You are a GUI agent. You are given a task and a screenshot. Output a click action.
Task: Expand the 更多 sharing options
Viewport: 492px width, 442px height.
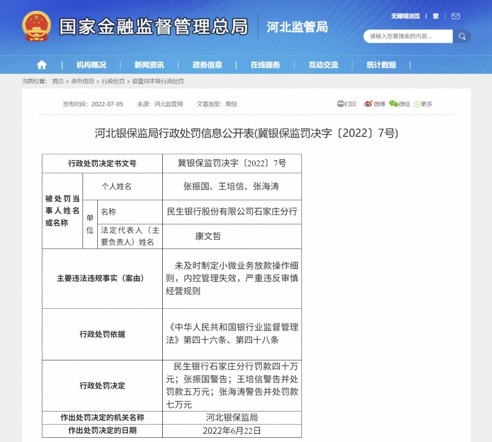click(x=423, y=104)
